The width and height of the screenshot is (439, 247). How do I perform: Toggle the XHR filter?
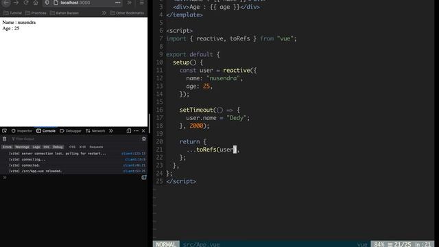coord(82,147)
